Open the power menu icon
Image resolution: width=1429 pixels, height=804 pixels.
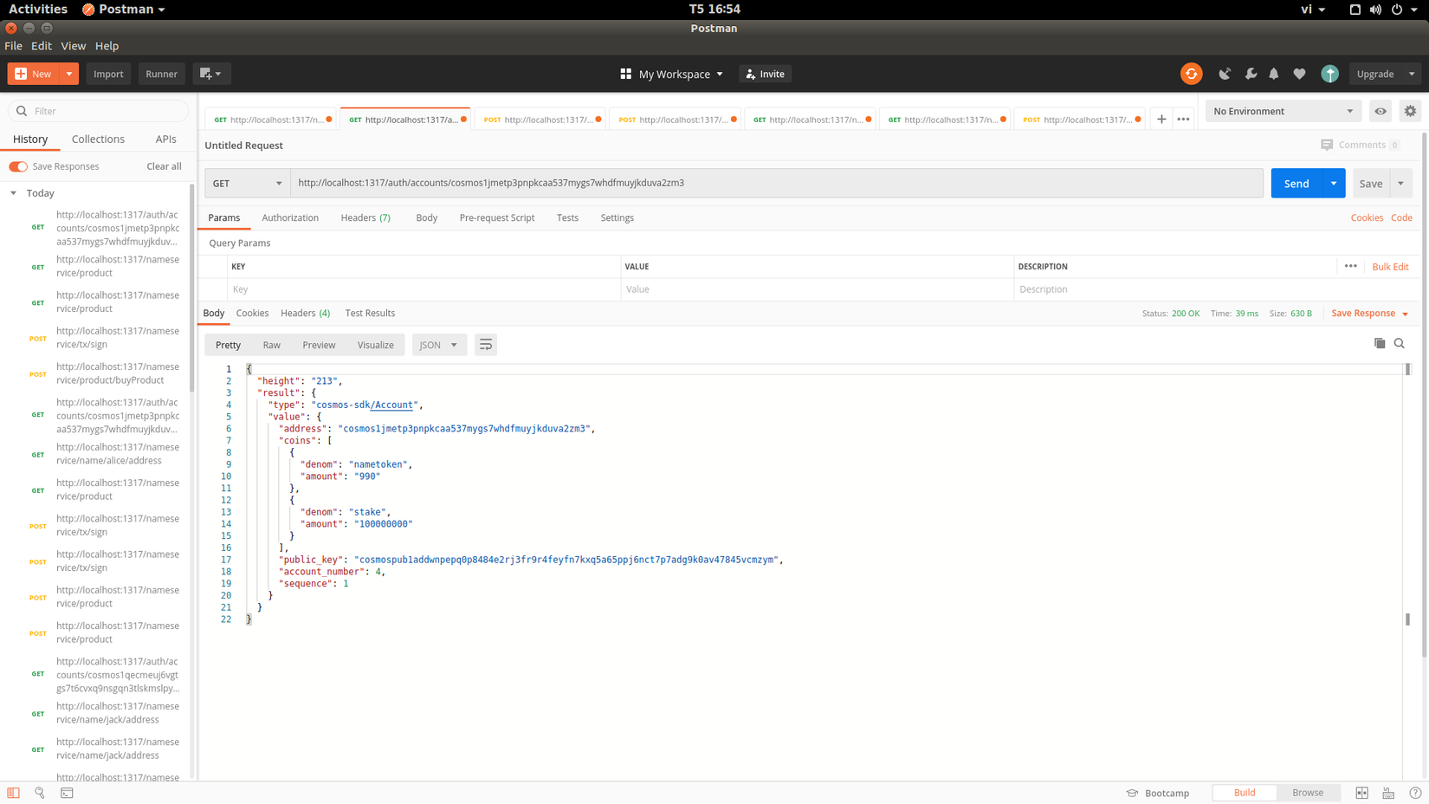1397,10
